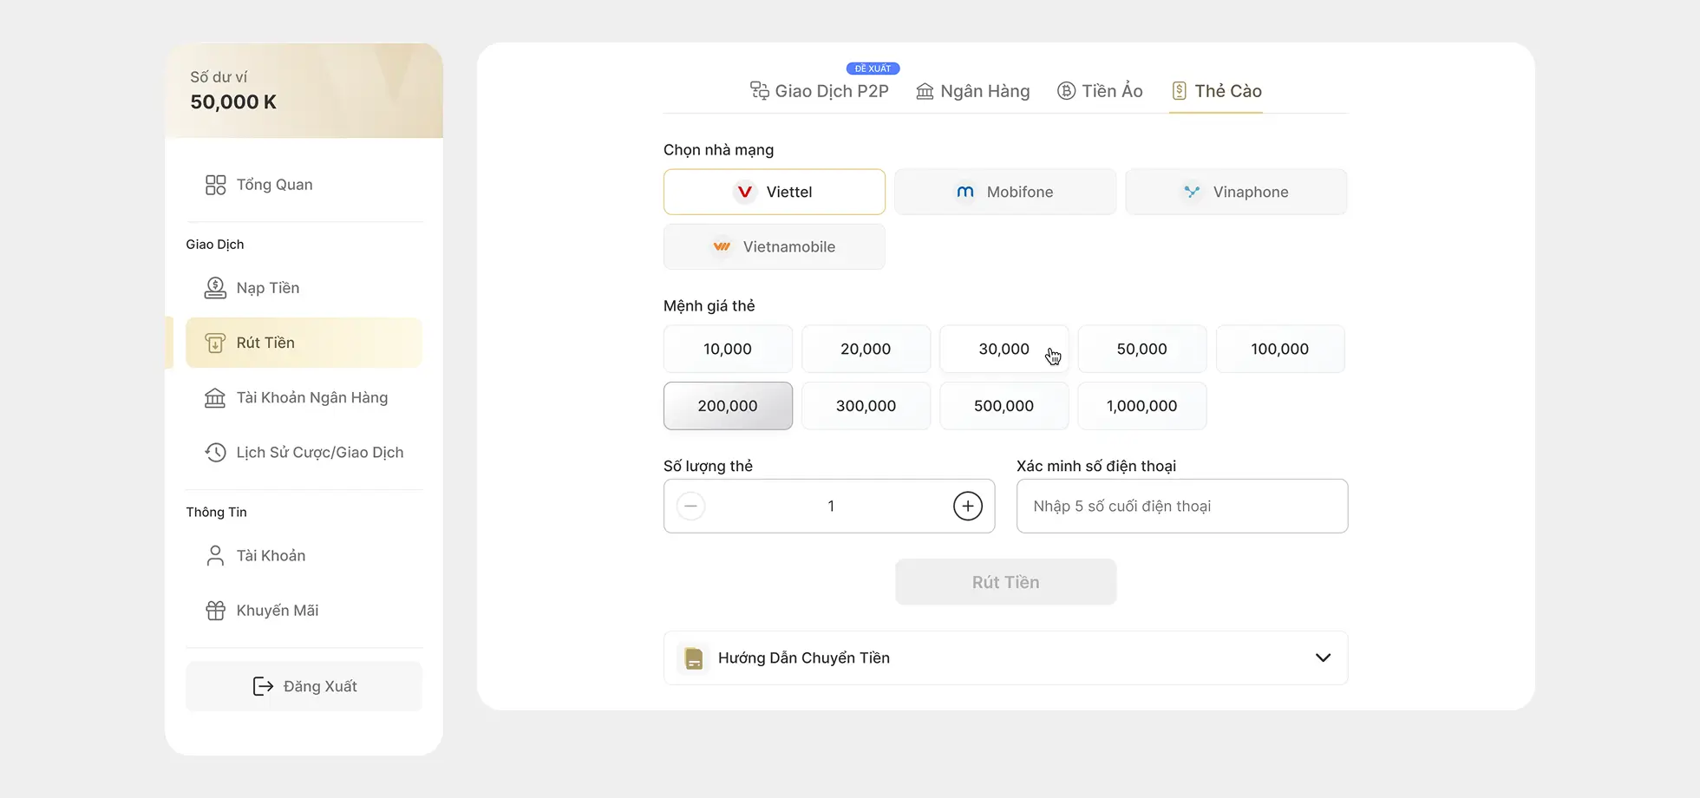The width and height of the screenshot is (1700, 798).
Task: Switch to the Ngân Hàng tab
Action: coord(973,91)
